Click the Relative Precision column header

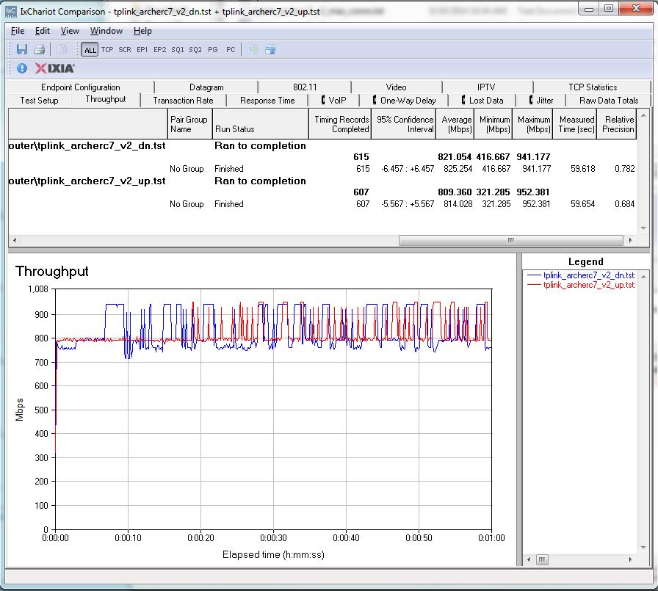tap(617, 124)
